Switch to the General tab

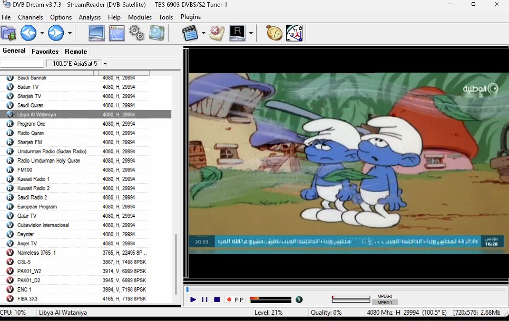point(14,51)
